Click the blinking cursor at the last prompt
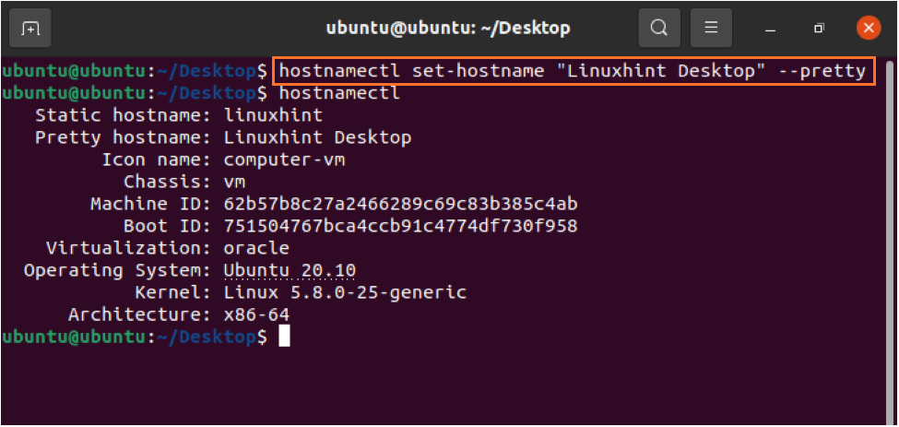Image resolution: width=899 pixels, height=427 pixels. [284, 337]
